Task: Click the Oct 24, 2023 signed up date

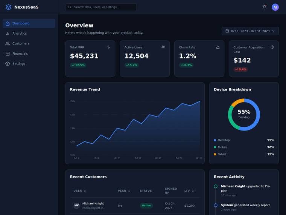Action: (x=170, y=206)
